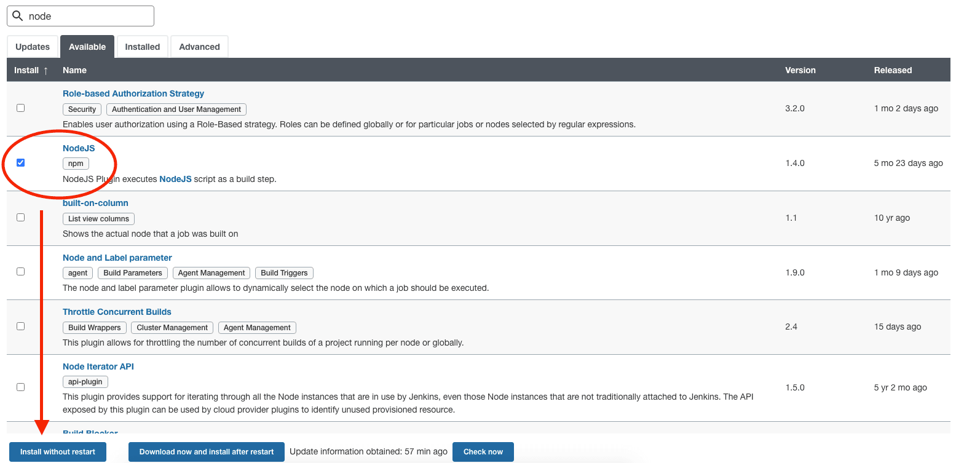Click Agent Management tag under Node and Label parameter
The height and width of the screenshot is (463, 956).
coord(211,273)
